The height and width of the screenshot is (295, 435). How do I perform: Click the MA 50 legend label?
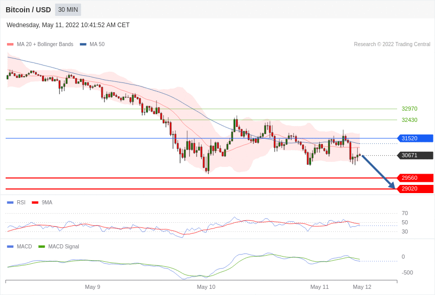coord(97,44)
